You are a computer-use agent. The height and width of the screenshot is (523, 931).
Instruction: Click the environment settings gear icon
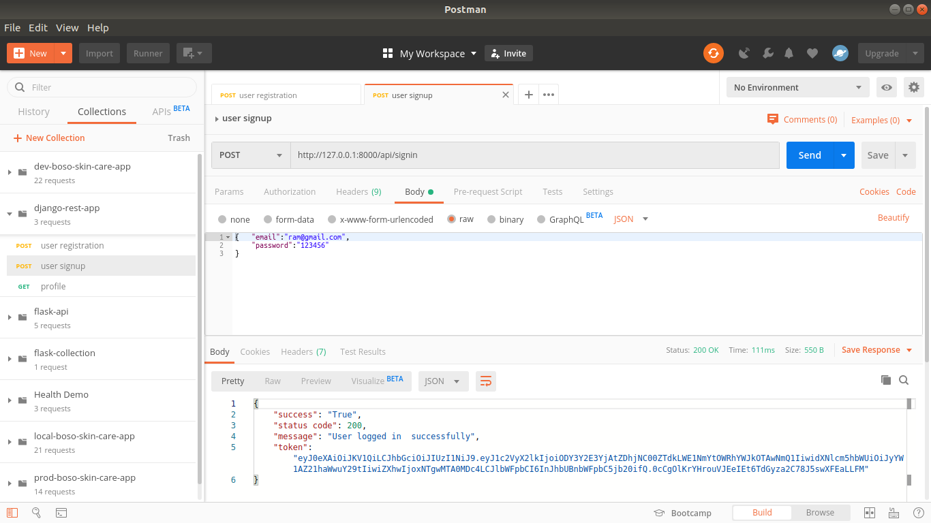pos(914,87)
